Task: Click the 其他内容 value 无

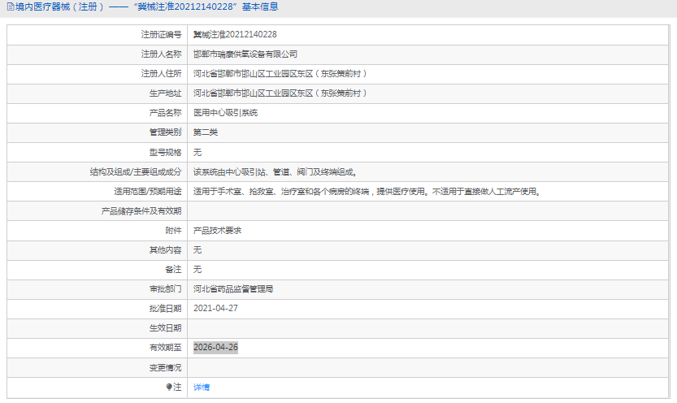Action: tap(197, 249)
